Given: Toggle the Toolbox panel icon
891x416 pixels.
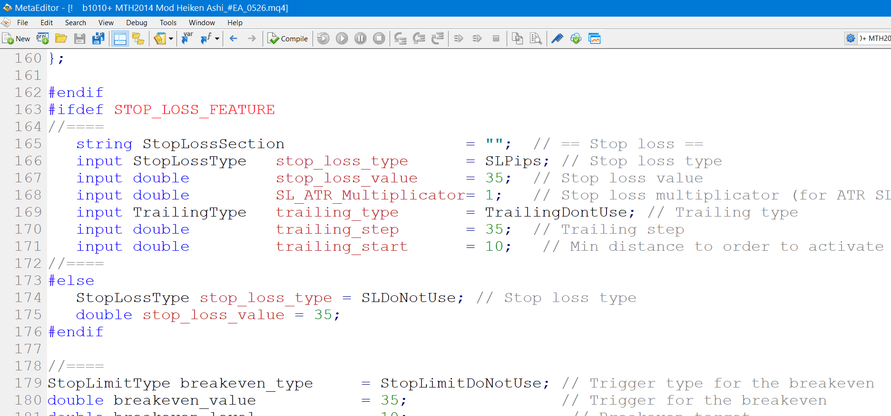Looking at the screenshot, I should pyautogui.click(x=120, y=38).
